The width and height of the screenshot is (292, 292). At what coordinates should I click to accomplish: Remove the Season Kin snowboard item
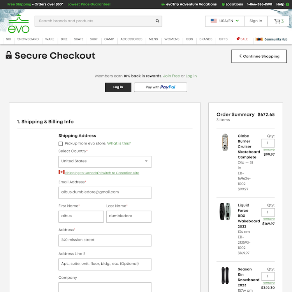(x=269, y=283)
